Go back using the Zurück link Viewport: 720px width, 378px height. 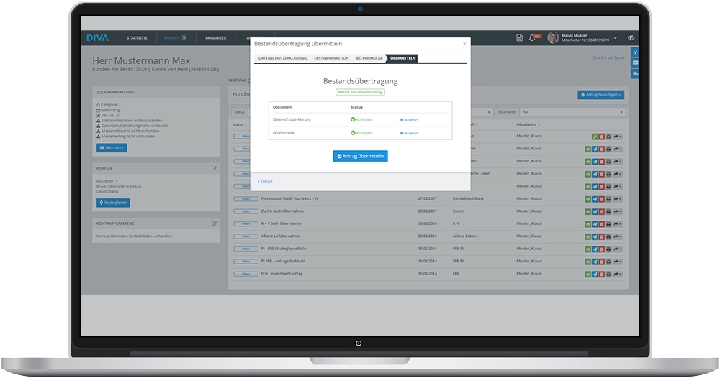pos(265,181)
